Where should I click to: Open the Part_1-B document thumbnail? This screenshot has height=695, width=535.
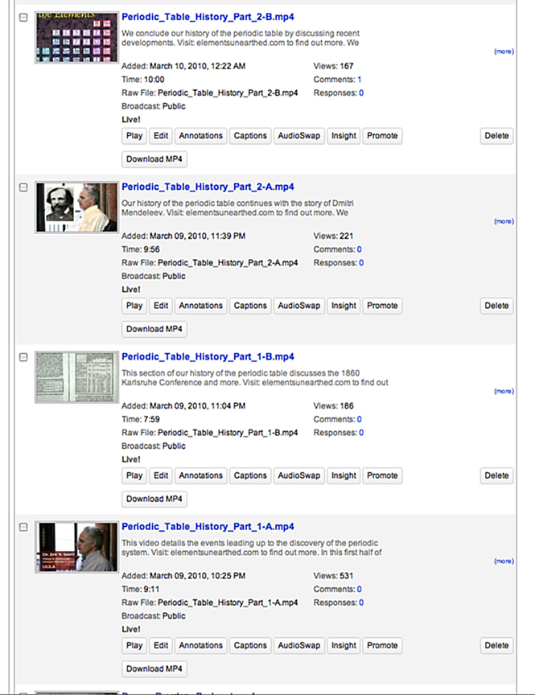point(76,377)
